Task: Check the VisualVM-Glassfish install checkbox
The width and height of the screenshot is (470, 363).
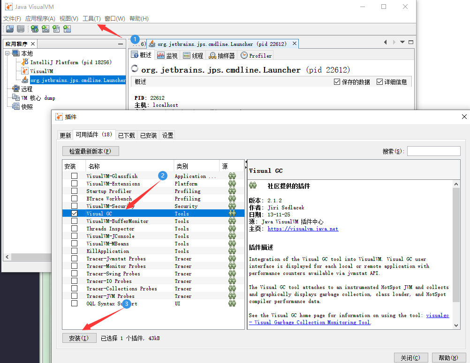Action: [x=74, y=176]
